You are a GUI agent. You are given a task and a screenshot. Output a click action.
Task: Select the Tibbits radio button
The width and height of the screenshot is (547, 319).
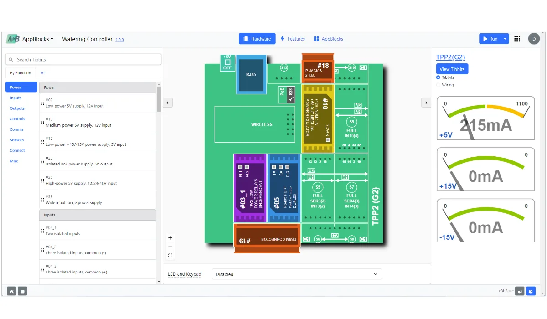pyautogui.click(x=439, y=77)
